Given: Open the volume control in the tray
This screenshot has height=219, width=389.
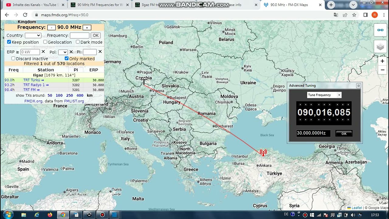Looking at the screenshot, I should tap(353, 215).
